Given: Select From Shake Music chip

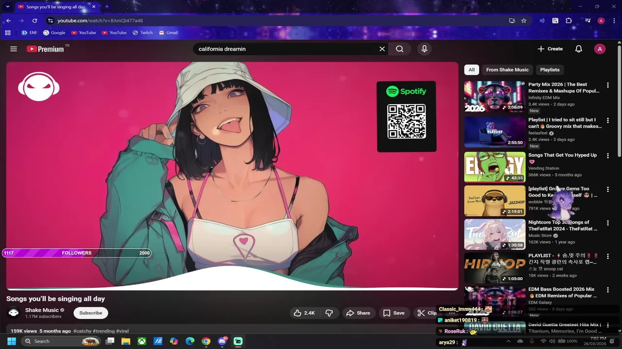Looking at the screenshot, I should click(507, 70).
